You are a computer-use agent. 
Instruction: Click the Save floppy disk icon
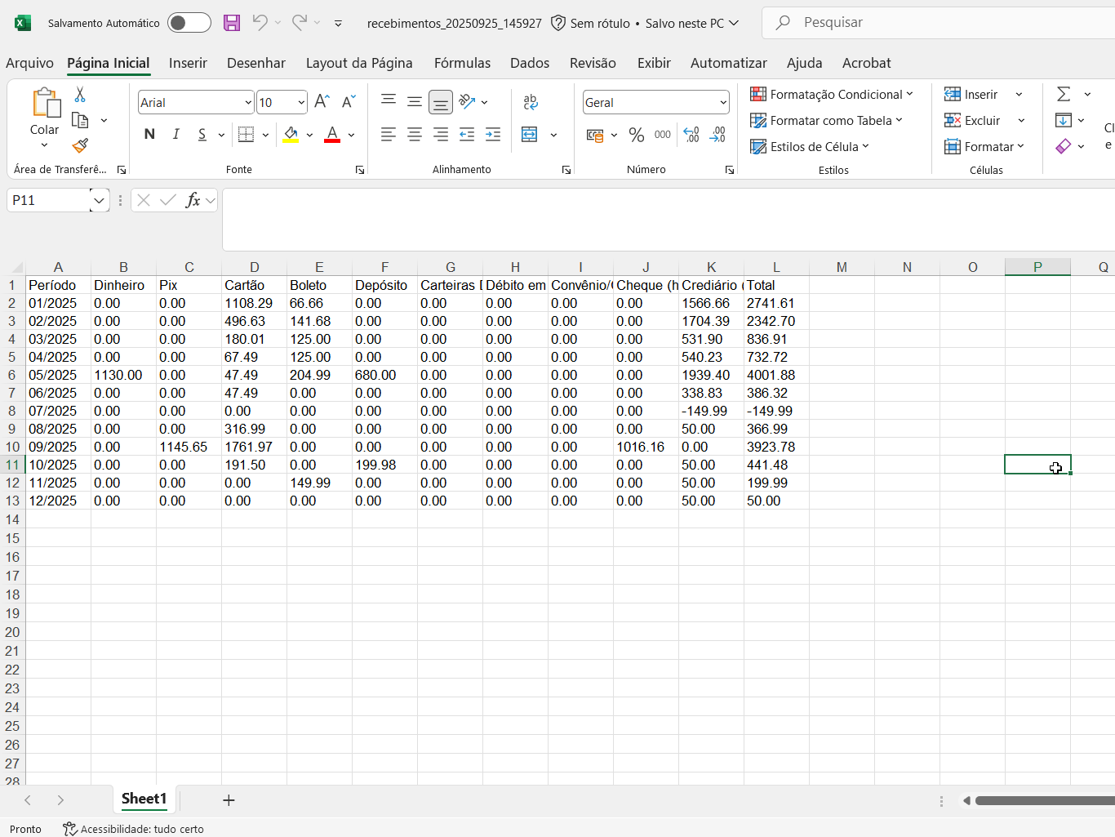[232, 23]
